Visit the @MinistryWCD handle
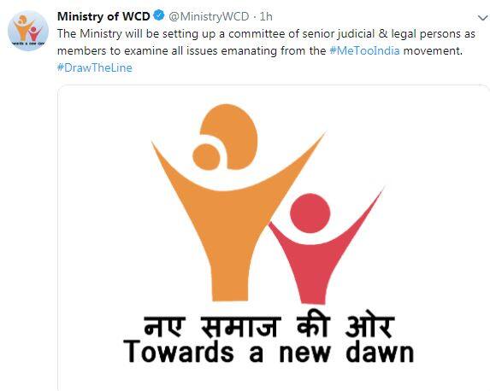This screenshot has height=391, width=490. (x=209, y=16)
